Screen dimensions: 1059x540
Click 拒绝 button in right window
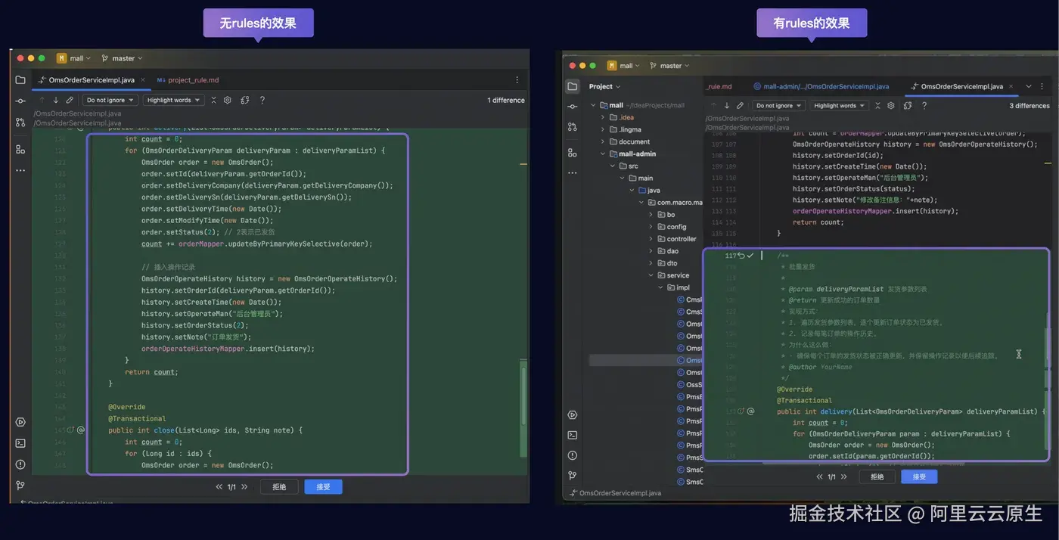point(877,476)
